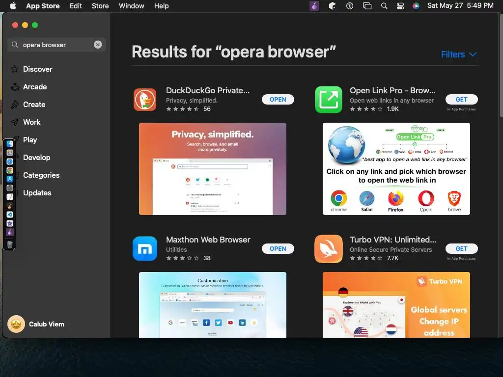View the DuckDuckGo 'Privacy, simplified.' screenshot
Screen dimensions: 503x377
[x=212, y=169]
